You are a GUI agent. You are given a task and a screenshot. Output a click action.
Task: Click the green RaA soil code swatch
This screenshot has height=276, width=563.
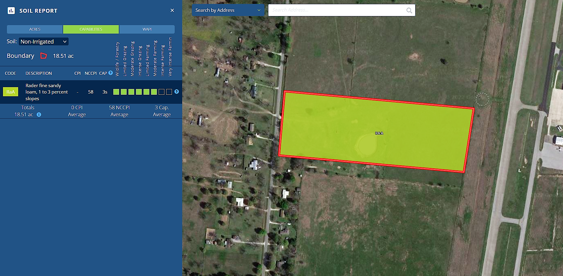pos(11,92)
